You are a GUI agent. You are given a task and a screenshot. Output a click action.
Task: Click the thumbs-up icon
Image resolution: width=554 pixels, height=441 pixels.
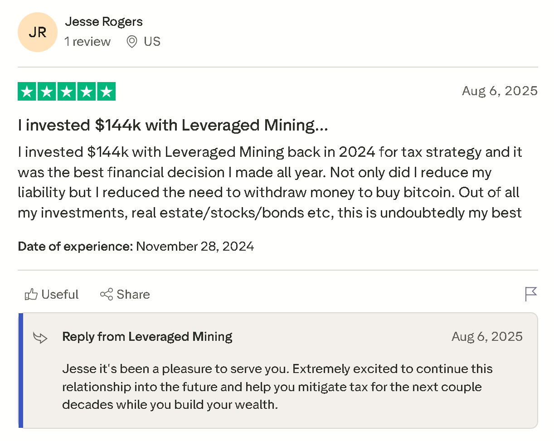pos(31,295)
